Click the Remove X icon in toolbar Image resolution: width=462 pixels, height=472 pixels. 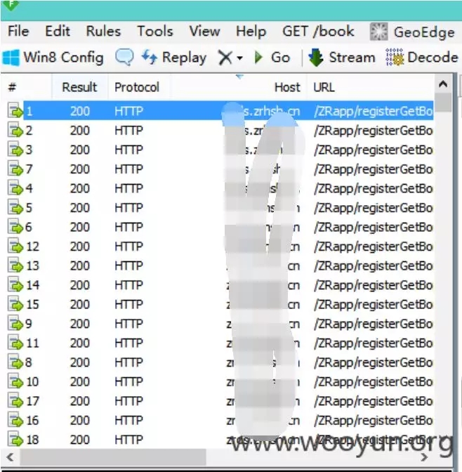pyautogui.click(x=225, y=58)
